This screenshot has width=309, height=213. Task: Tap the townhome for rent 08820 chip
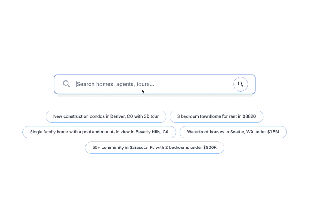click(x=216, y=116)
